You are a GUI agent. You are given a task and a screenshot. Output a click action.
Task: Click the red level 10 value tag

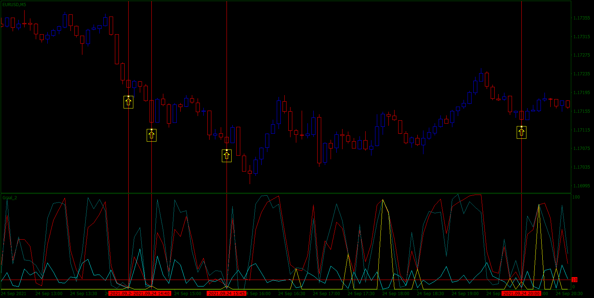(574, 280)
